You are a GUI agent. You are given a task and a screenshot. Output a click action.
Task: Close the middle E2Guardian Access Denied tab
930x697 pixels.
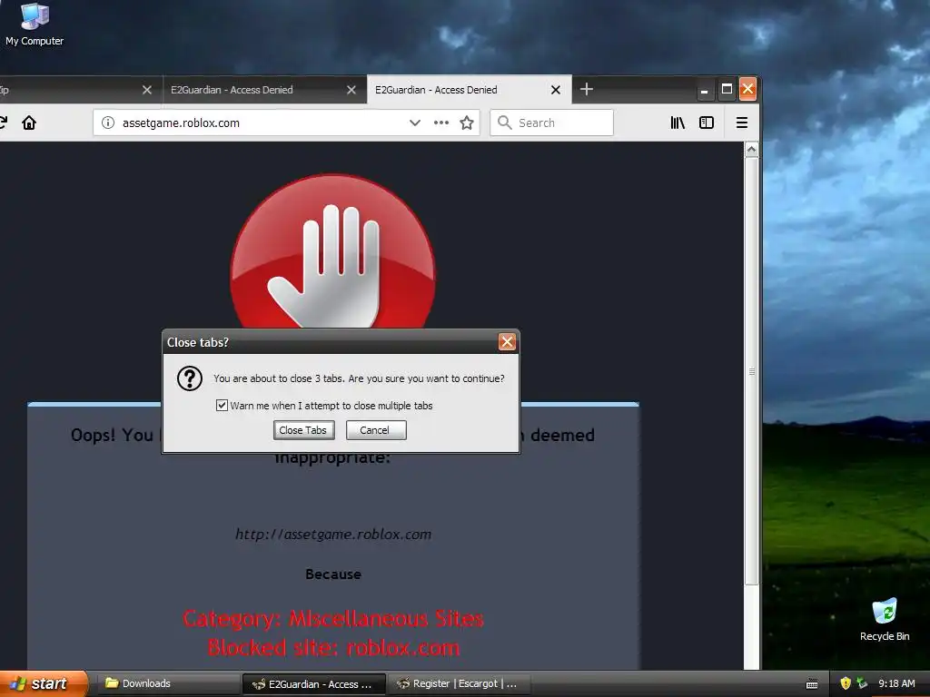tap(351, 90)
